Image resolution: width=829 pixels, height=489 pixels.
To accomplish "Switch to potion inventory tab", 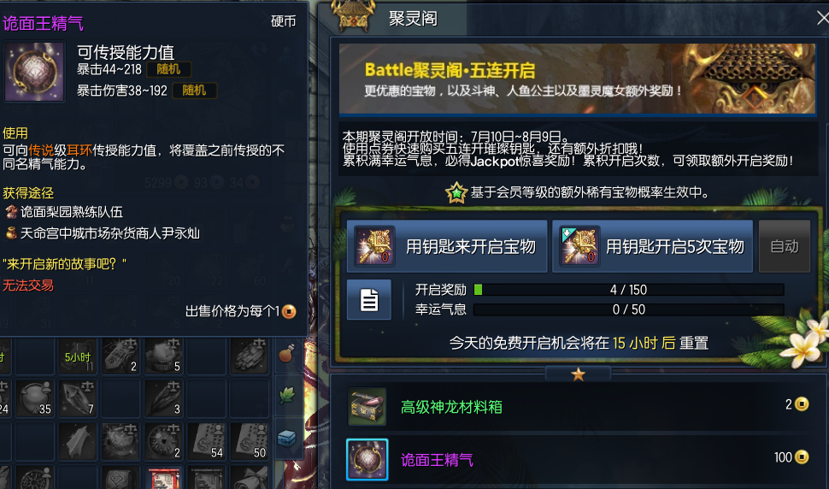I will [286, 352].
